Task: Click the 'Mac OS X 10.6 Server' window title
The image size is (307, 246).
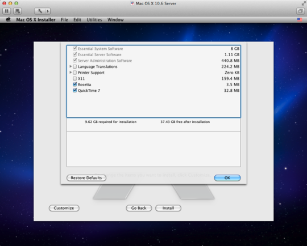Action: (x=156, y=3)
